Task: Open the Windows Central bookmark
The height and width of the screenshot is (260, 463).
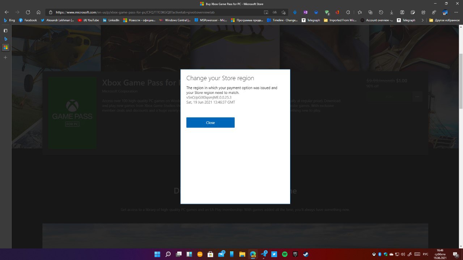Action: (x=175, y=20)
